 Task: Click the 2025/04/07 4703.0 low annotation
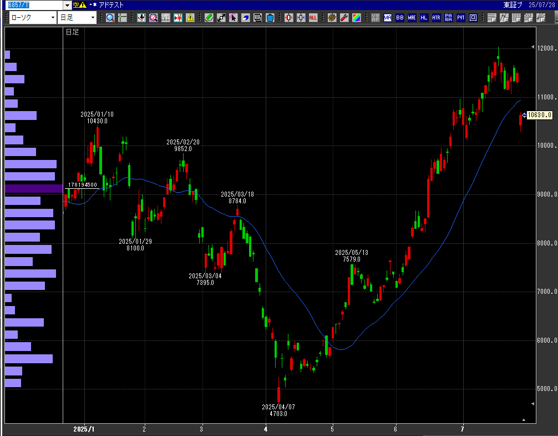click(x=278, y=410)
